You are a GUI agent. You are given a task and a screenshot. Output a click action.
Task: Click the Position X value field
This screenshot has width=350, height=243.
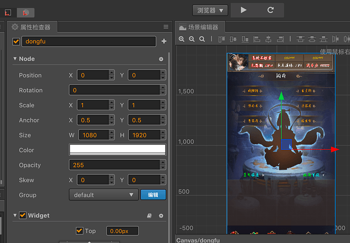93,75
